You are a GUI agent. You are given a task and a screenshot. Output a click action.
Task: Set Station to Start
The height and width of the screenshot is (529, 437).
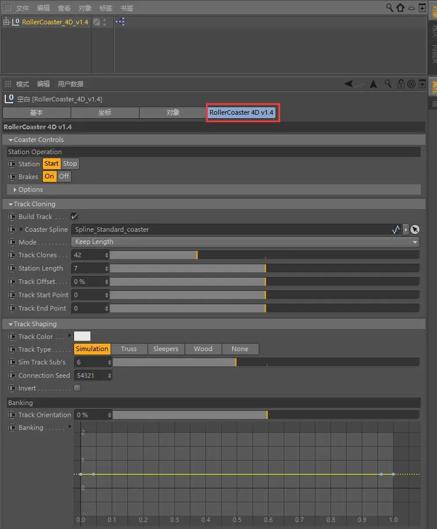pyautogui.click(x=52, y=163)
